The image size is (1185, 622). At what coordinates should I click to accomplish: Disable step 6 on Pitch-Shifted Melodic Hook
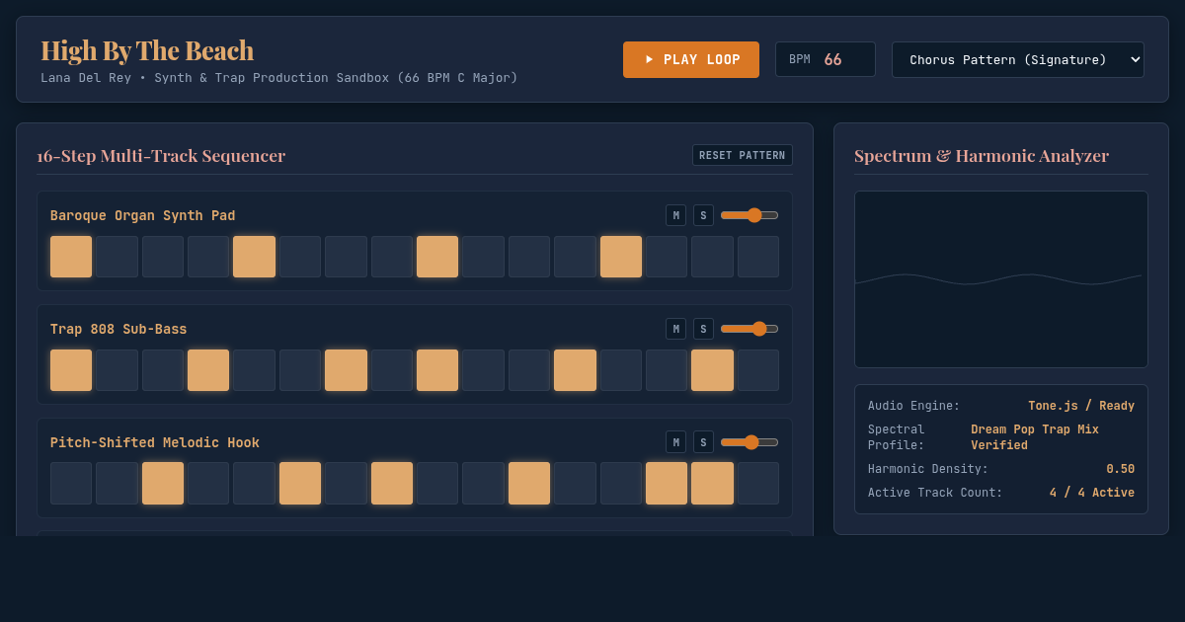(300, 484)
